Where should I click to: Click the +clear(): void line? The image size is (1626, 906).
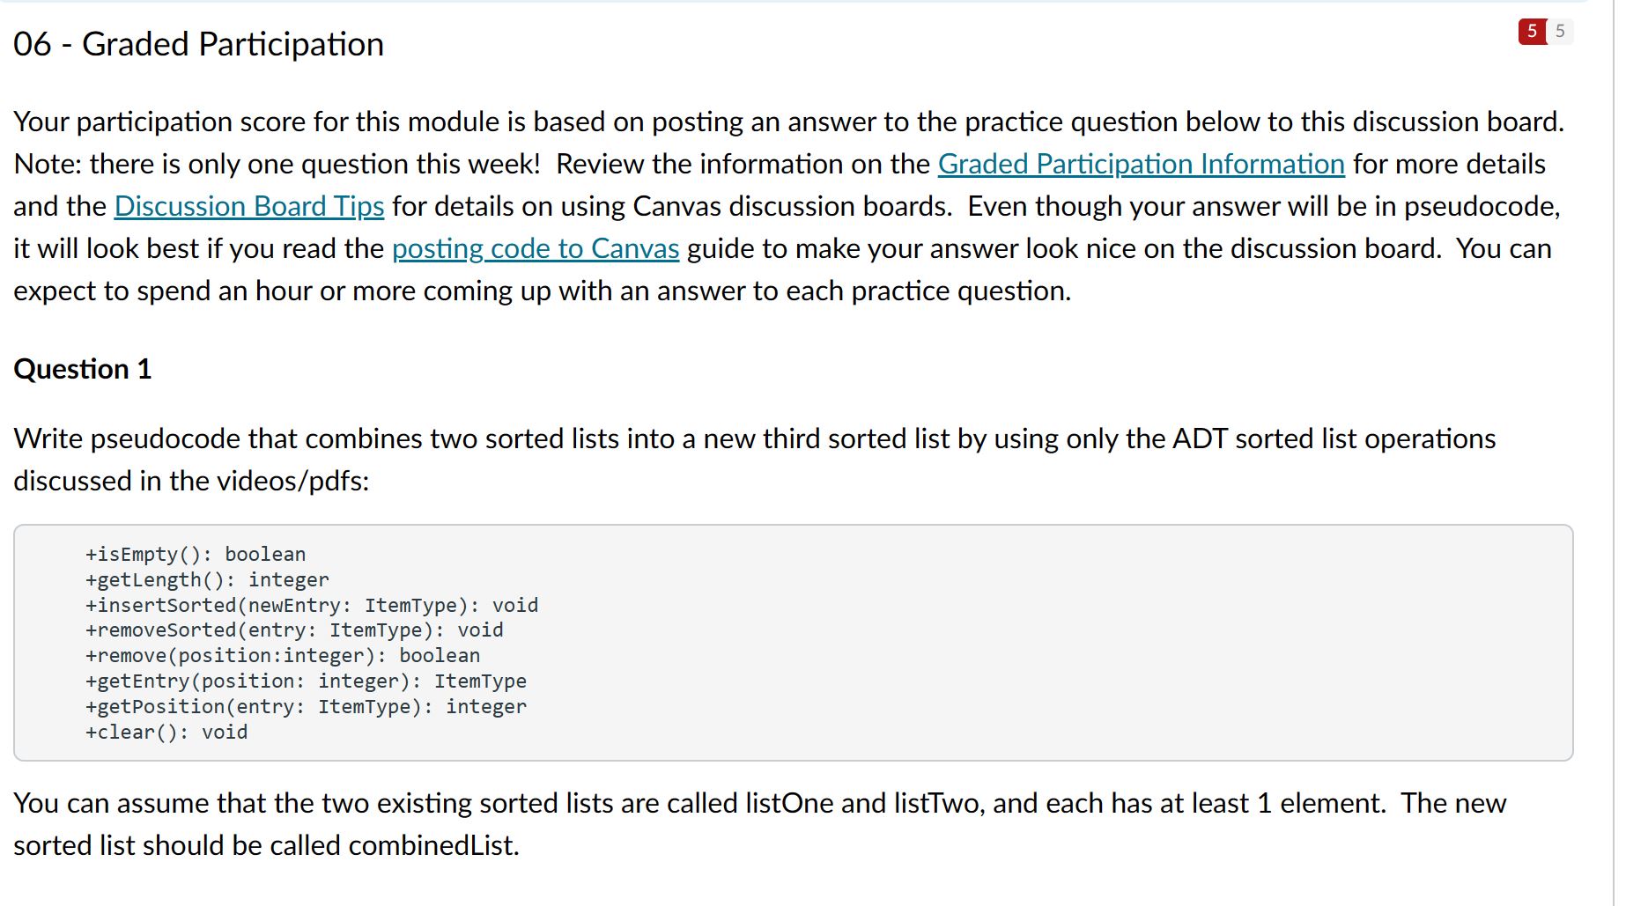(166, 731)
